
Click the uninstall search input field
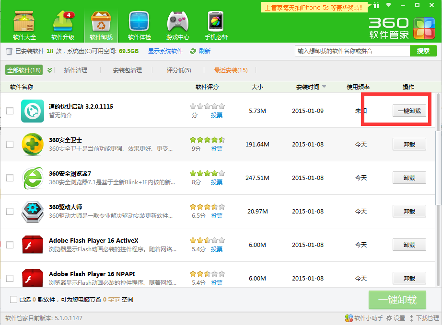tap(352, 51)
